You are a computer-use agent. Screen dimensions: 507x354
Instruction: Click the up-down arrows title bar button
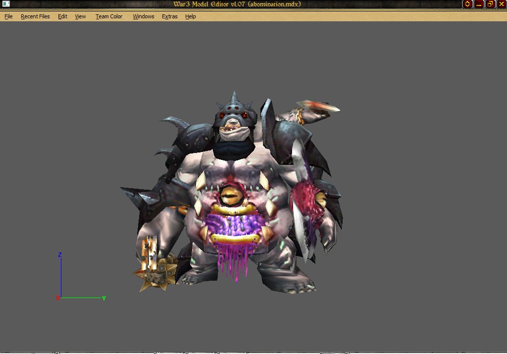[x=467, y=4]
